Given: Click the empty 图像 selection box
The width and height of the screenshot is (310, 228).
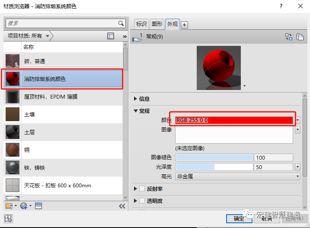Looking at the screenshot, I should click(234, 135).
